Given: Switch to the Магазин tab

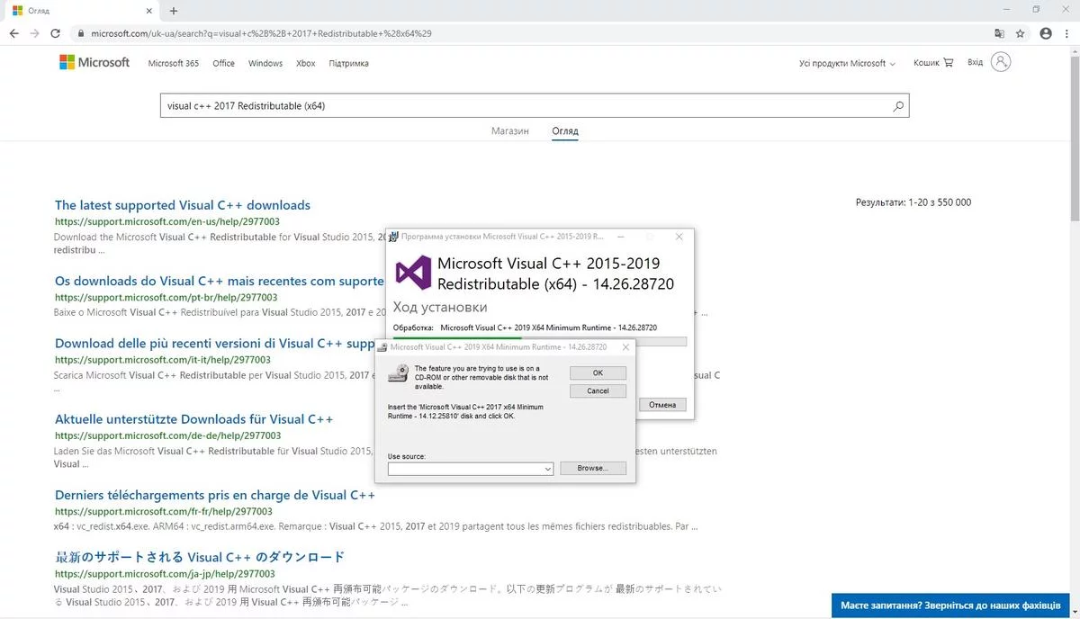Looking at the screenshot, I should [x=510, y=131].
